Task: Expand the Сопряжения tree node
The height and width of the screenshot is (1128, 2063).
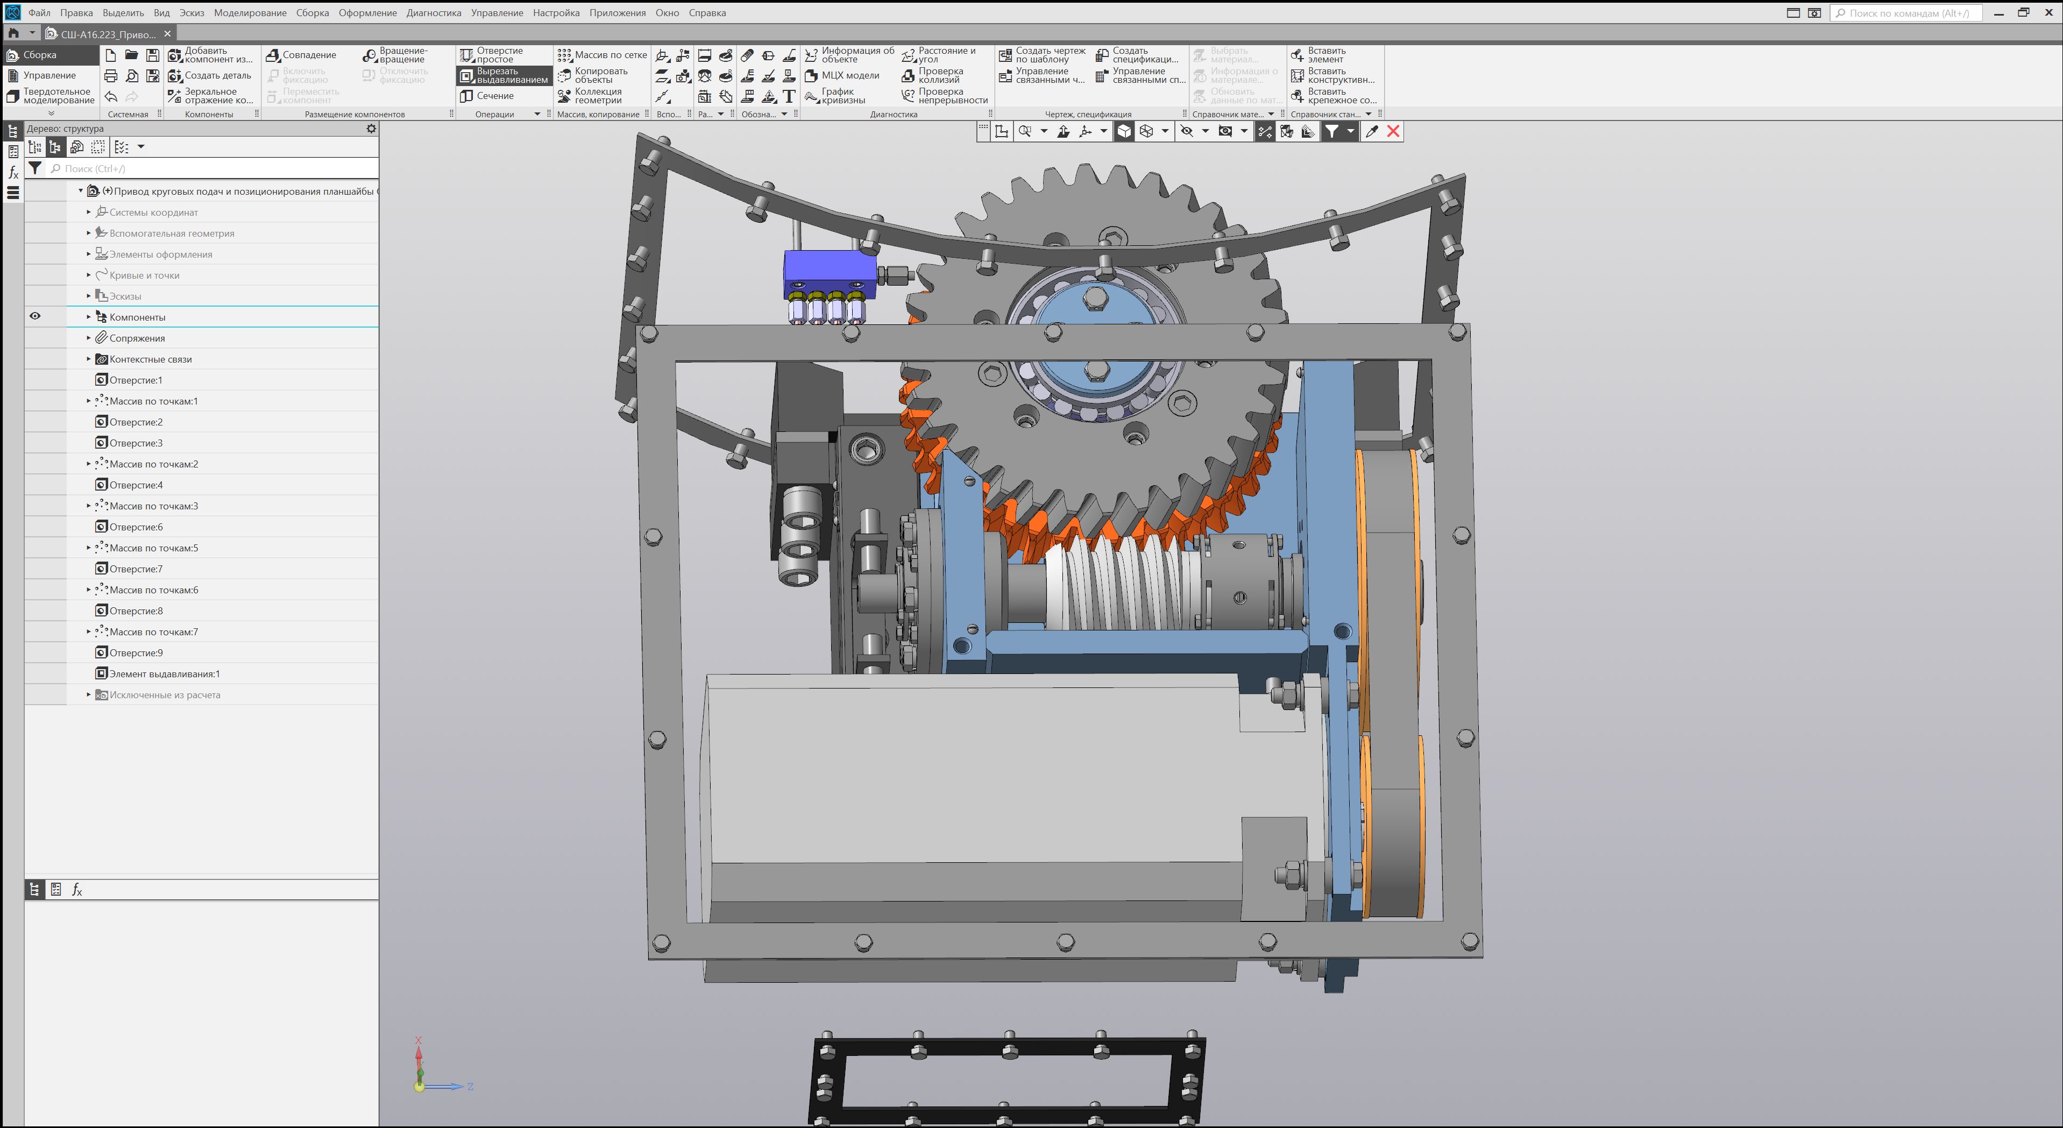Action: 89,338
